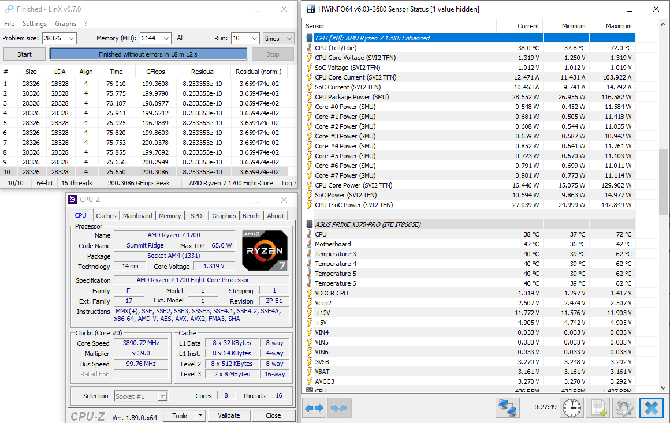Click lightning icon beside CPU Package Power

[310, 97]
